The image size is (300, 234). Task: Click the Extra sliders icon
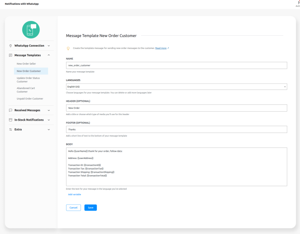click(10, 129)
